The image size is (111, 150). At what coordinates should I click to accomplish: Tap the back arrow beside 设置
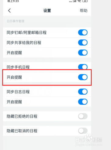pos(9,10)
